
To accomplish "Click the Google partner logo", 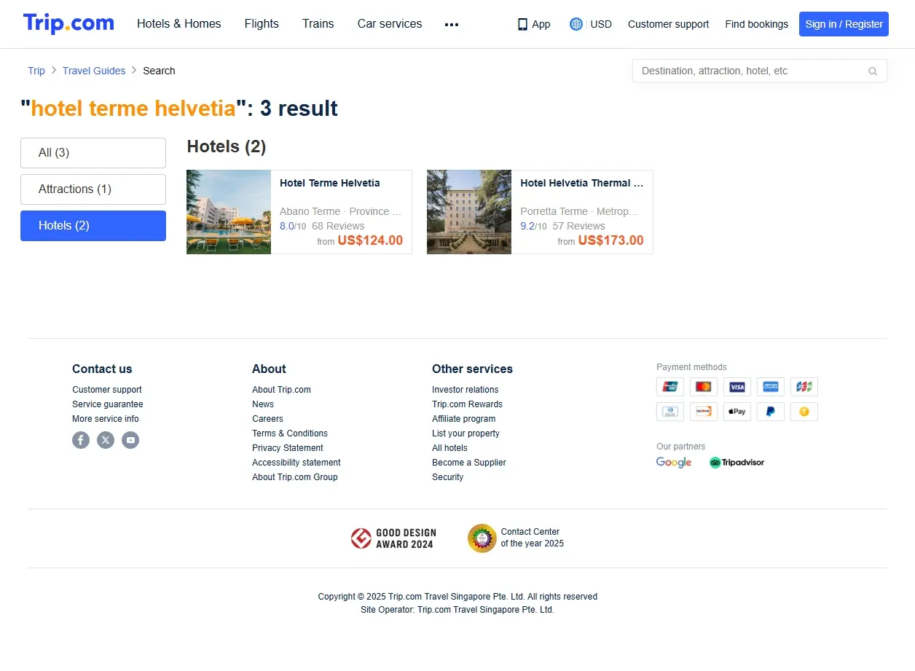I will (674, 462).
